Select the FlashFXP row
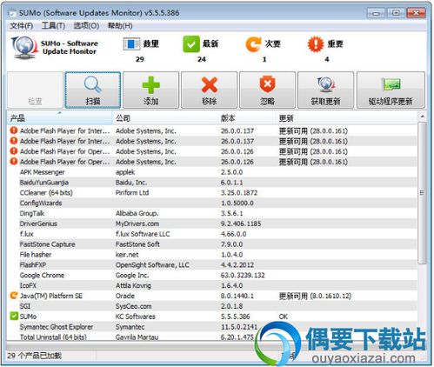The height and width of the screenshot is (367, 434). [x=212, y=265]
